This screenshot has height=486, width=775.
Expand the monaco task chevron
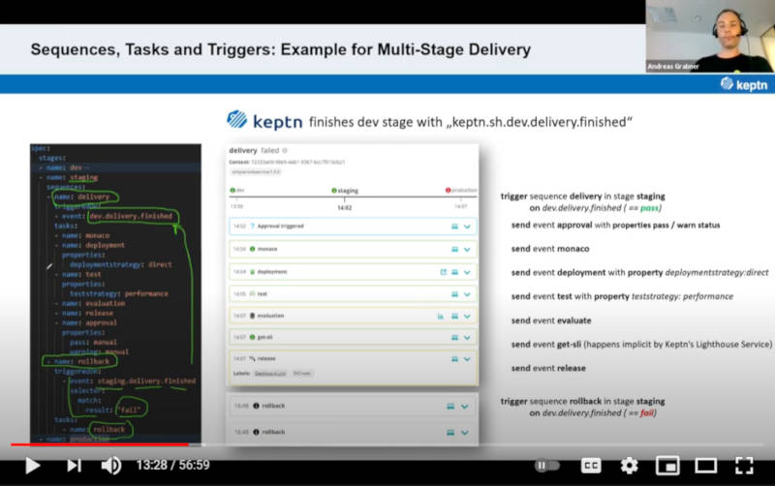[x=467, y=250]
